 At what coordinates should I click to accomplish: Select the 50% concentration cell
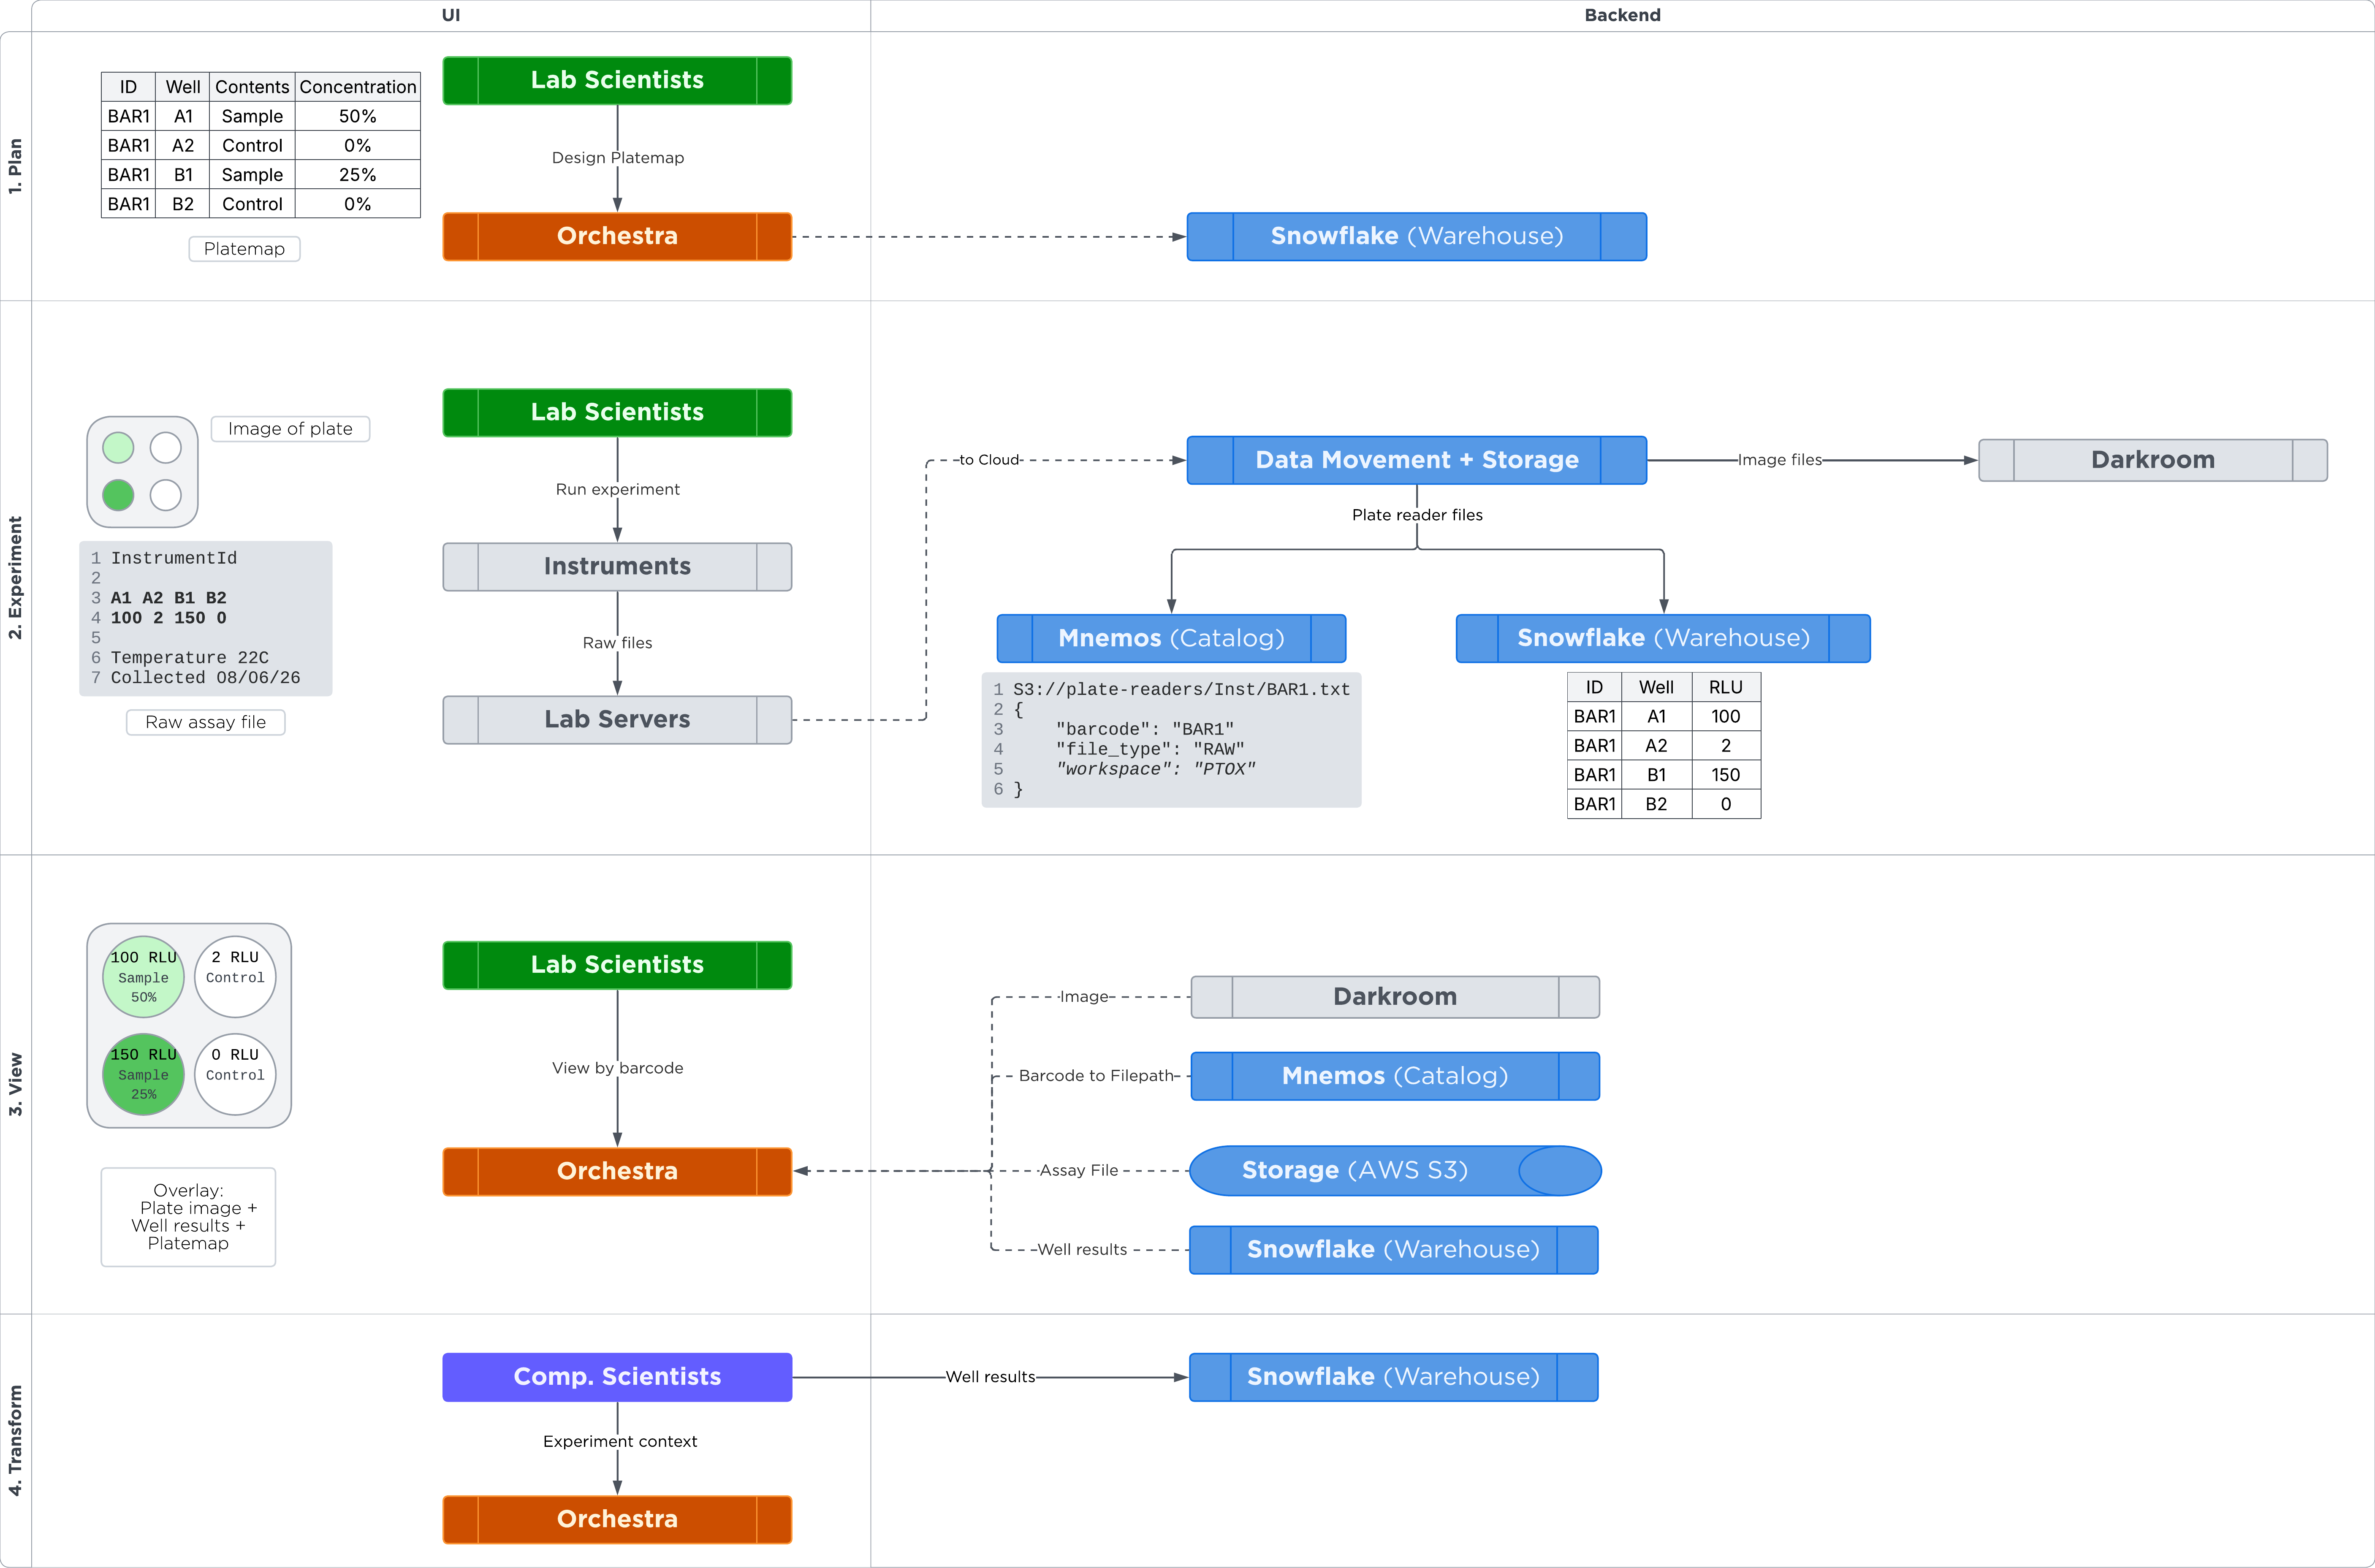click(x=358, y=116)
